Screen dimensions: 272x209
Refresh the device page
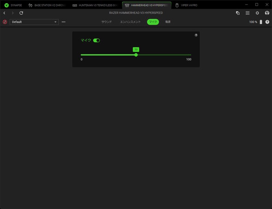click(21, 13)
